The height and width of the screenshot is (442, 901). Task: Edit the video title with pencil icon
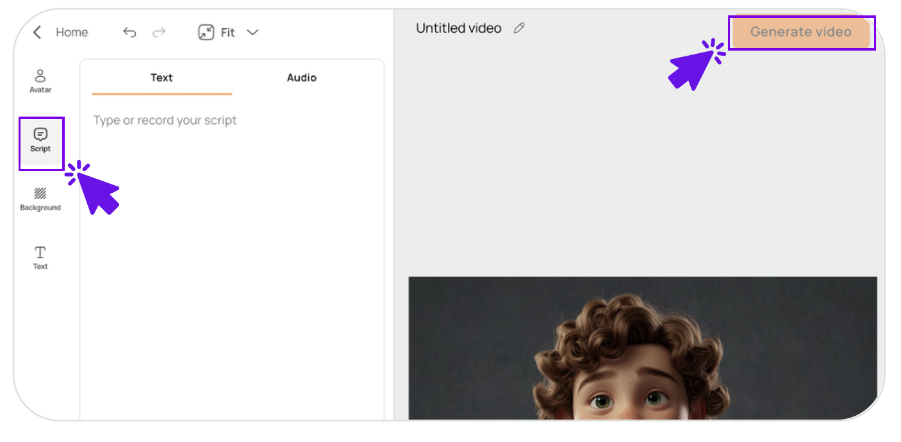(x=519, y=28)
